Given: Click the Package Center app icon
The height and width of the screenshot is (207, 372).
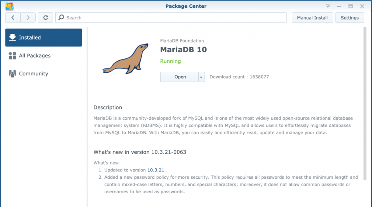Looking at the screenshot, I should click(x=9, y=7).
